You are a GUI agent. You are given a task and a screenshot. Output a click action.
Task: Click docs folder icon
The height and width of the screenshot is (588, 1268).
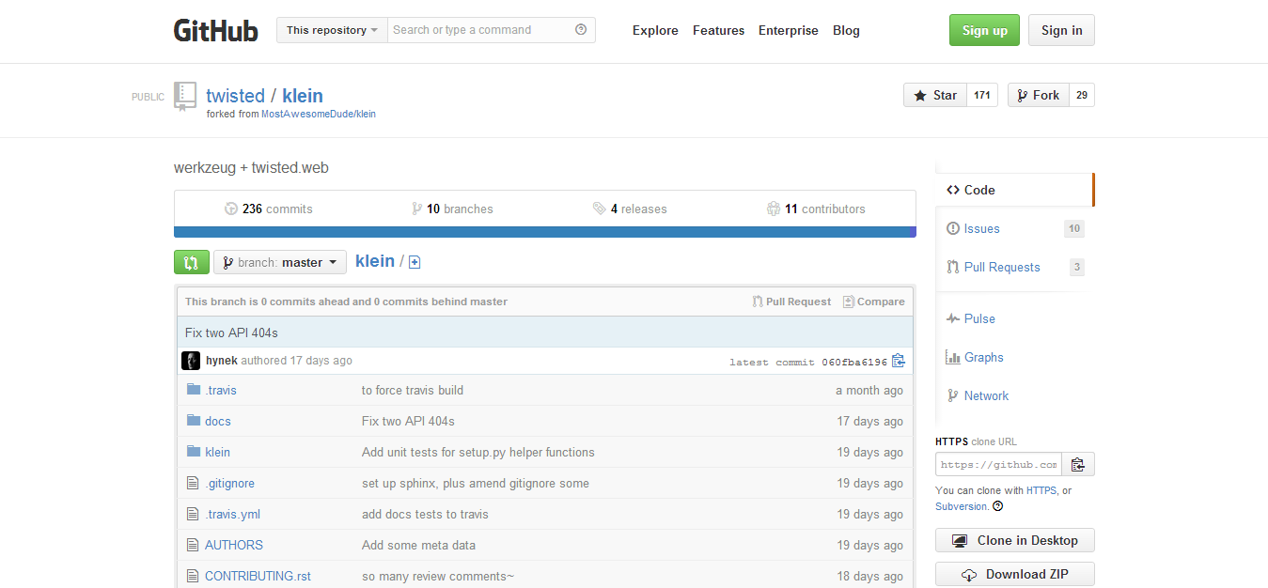click(x=194, y=421)
